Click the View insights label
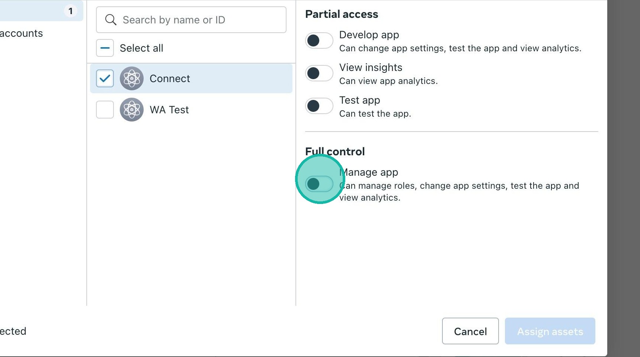The width and height of the screenshot is (640, 357). [371, 68]
